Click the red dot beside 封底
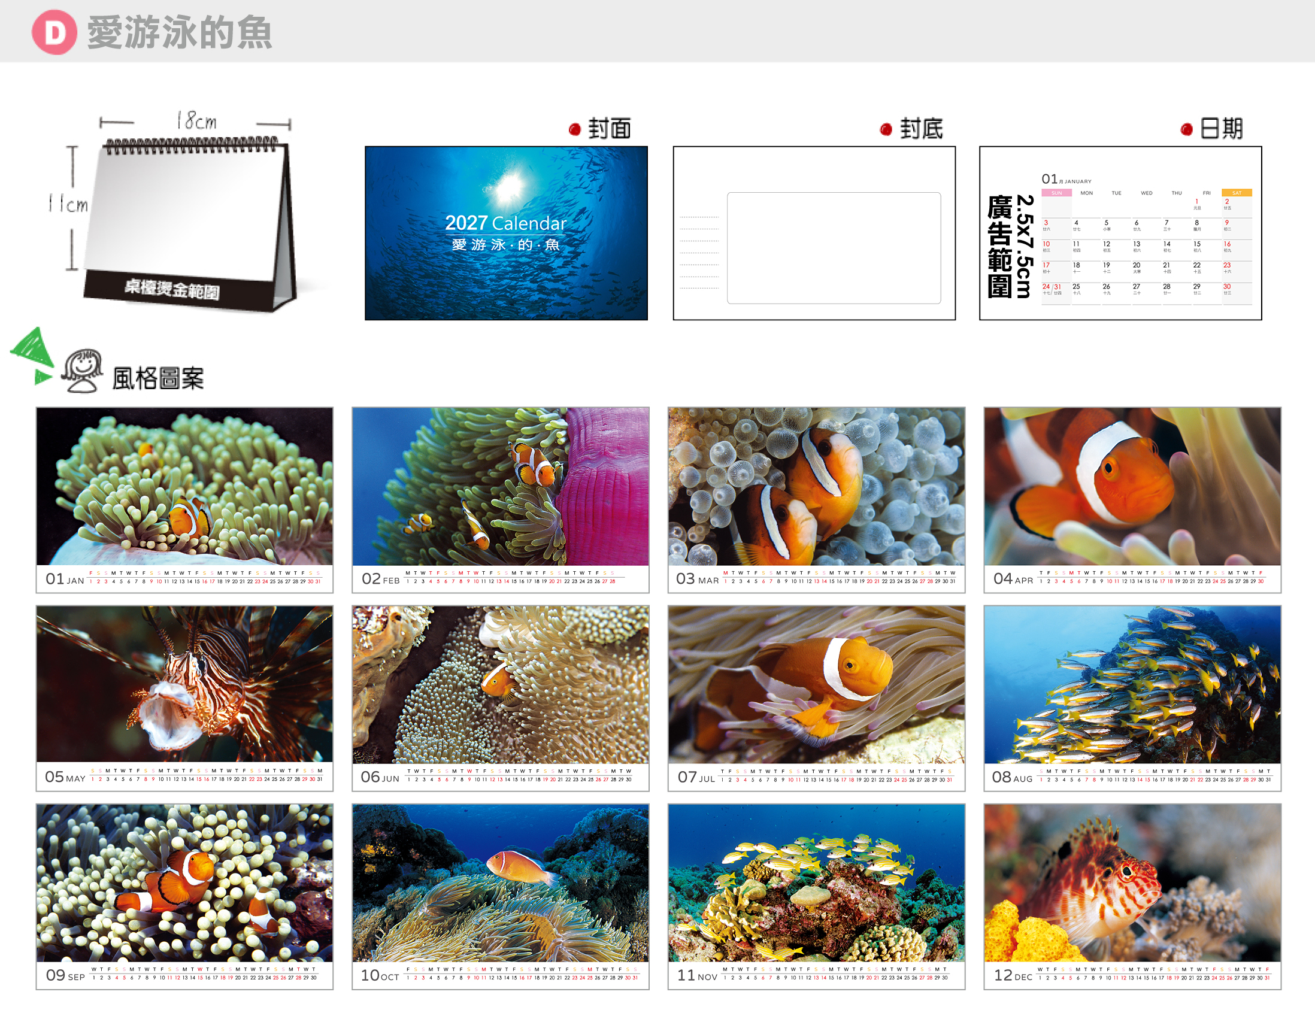 point(886,129)
